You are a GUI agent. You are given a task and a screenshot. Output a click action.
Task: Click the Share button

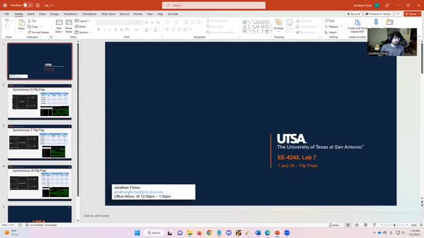coord(411,14)
